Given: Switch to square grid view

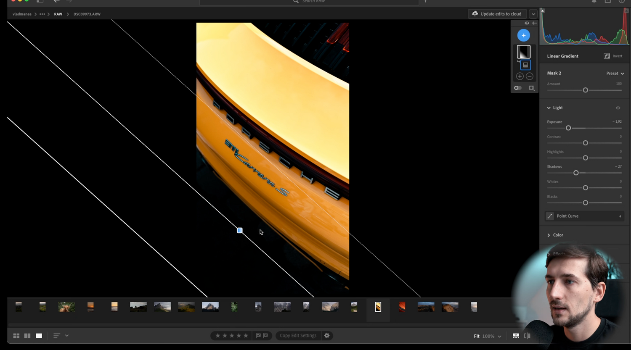Looking at the screenshot, I should [x=27, y=336].
